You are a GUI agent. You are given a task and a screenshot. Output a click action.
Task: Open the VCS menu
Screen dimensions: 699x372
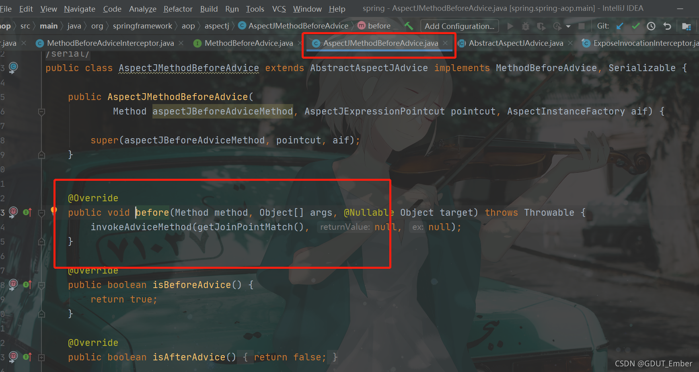click(x=279, y=9)
